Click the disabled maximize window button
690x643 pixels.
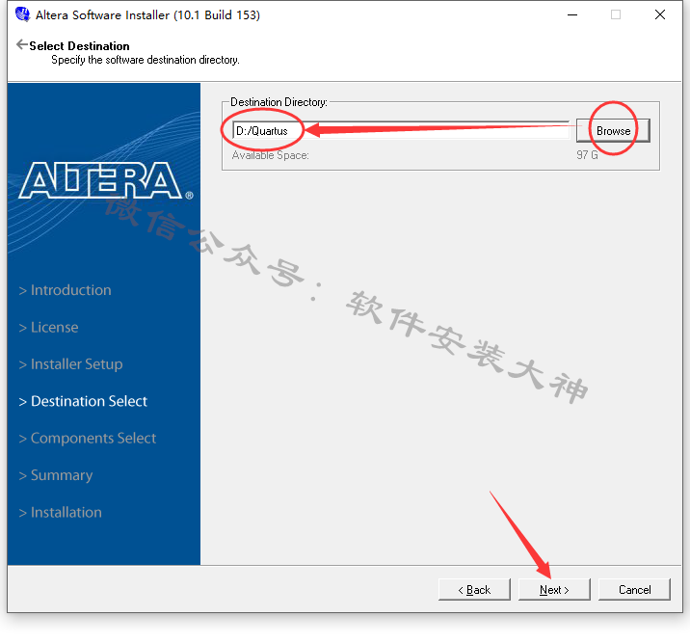tap(615, 15)
